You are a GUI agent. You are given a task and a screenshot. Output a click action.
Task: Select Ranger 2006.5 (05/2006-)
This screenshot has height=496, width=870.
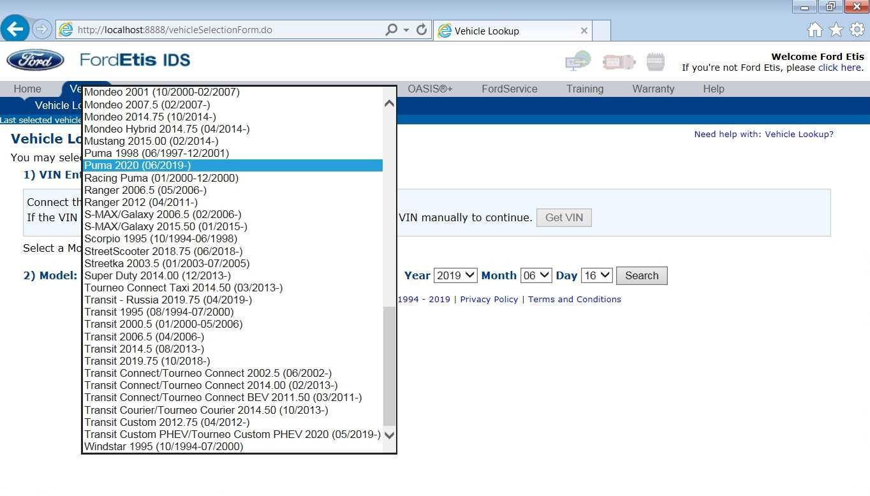(233, 190)
